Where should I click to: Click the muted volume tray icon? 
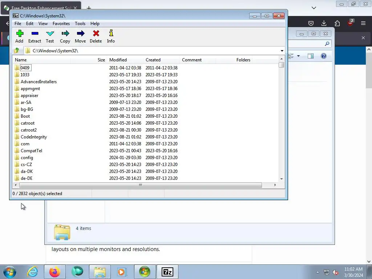[x=335, y=272]
